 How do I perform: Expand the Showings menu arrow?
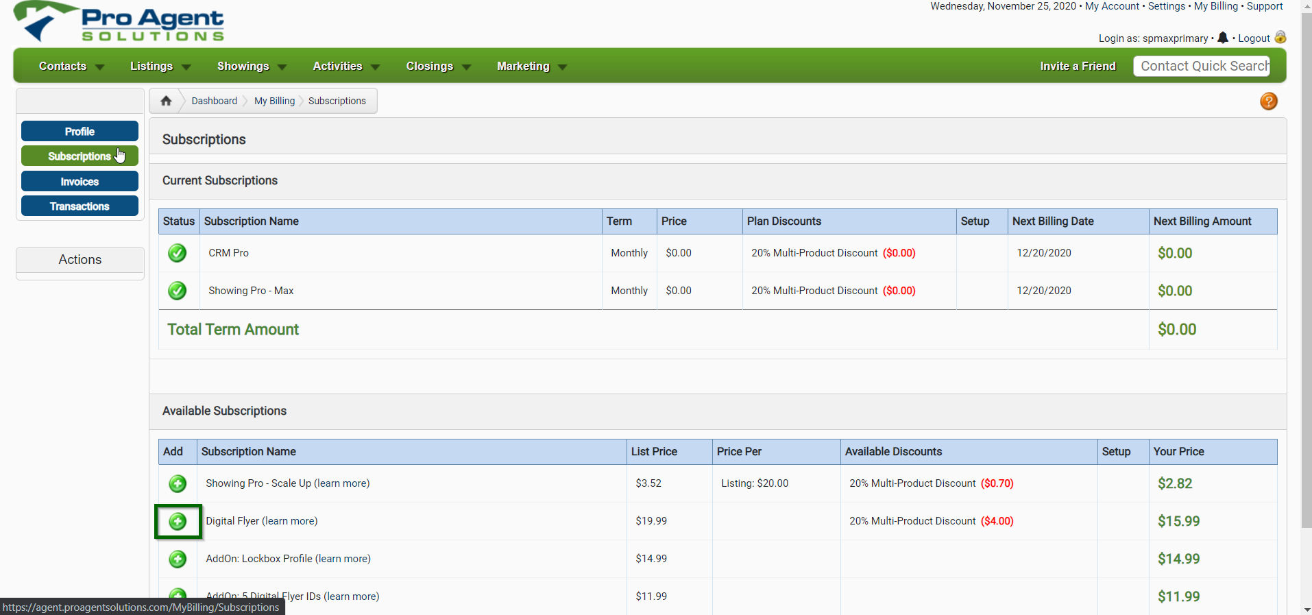[x=282, y=67]
